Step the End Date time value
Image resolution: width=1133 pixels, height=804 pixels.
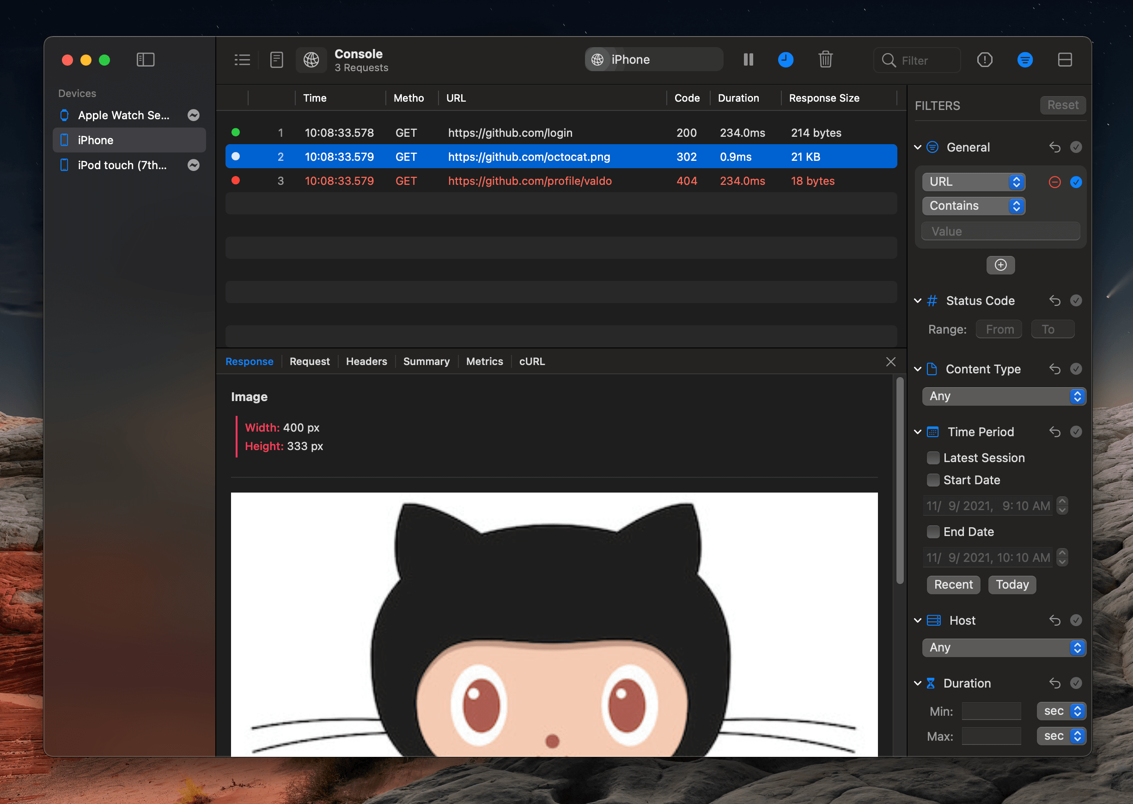click(1062, 558)
